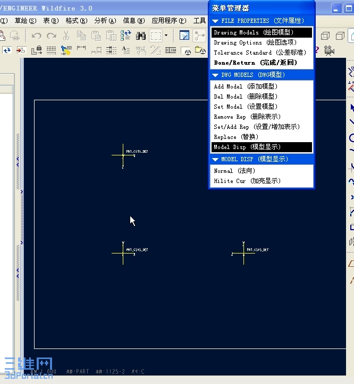Viewport: 354px width, 384px height.
Task: Click the Cleanup dimensions brush icon
Action: coord(66,50)
